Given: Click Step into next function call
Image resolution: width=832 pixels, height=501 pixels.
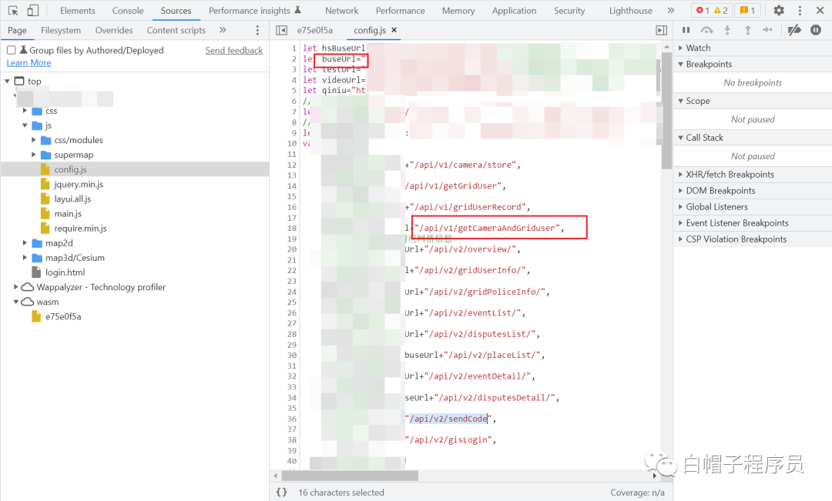Looking at the screenshot, I should pos(727,30).
